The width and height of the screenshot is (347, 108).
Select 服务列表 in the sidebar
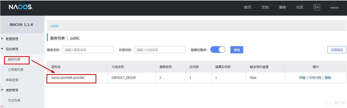14,60
